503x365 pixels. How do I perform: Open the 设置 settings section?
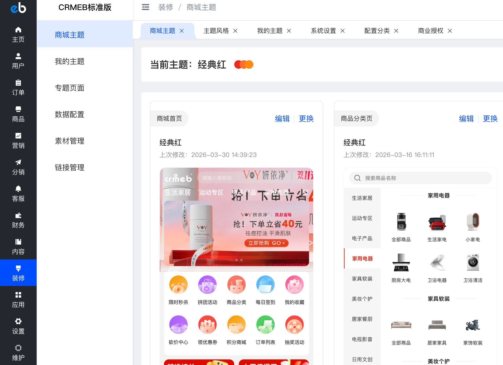(x=18, y=326)
